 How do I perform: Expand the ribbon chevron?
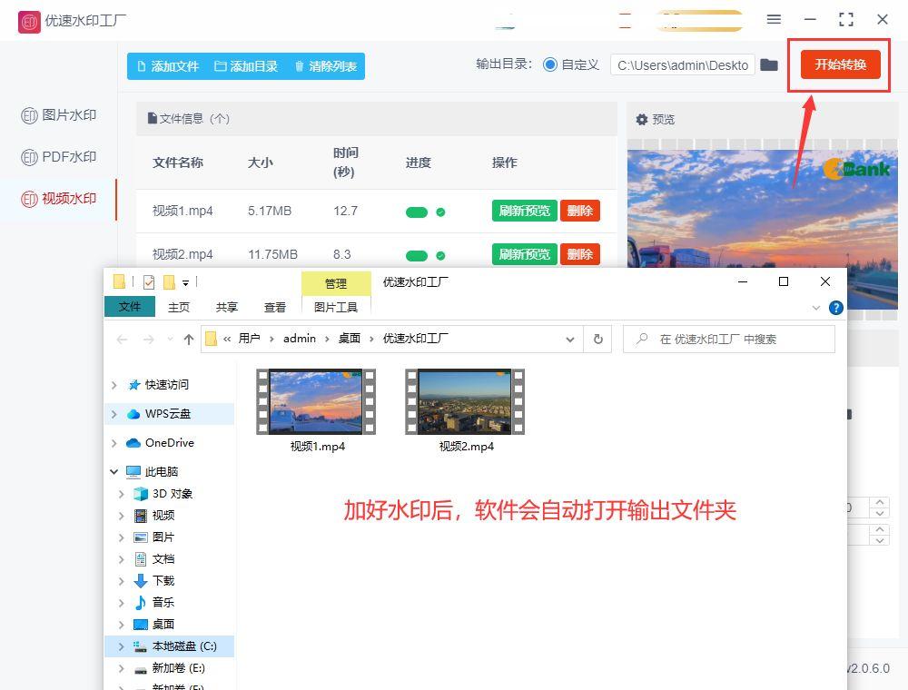point(816,308)
